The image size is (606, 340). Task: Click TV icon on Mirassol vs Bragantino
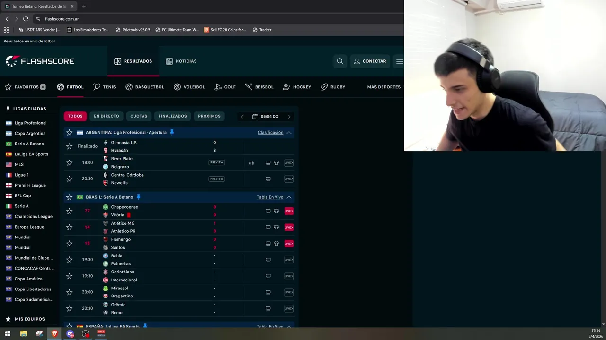pyautogui.click(x=268, y=292)
